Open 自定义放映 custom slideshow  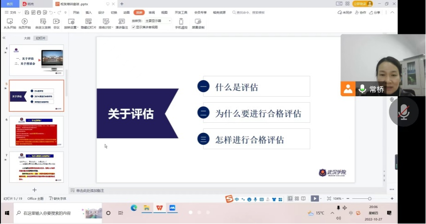click(43, 23)
